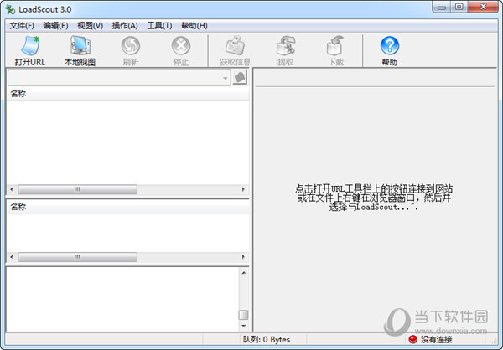Expand the URL address dropdown arrow
The width and height of the screenshot is (503, 350).
pos(226,78)
